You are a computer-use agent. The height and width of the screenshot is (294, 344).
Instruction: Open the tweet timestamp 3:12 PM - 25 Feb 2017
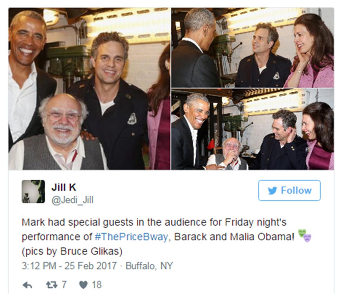(69, 266)
